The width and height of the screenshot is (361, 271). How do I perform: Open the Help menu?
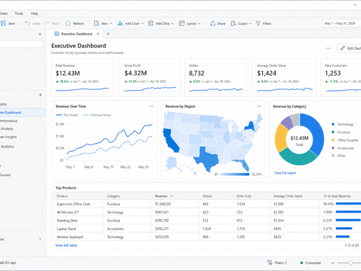(34, 14)
